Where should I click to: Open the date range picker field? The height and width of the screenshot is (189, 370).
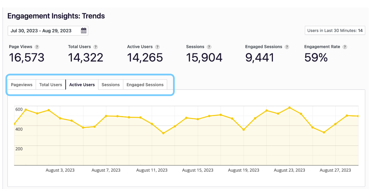44,31
